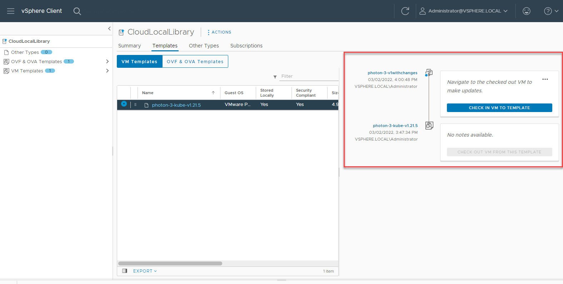Sort by Stored Locally column header
The width and height of the screenshot is (563, 284).
pos(267,93)
